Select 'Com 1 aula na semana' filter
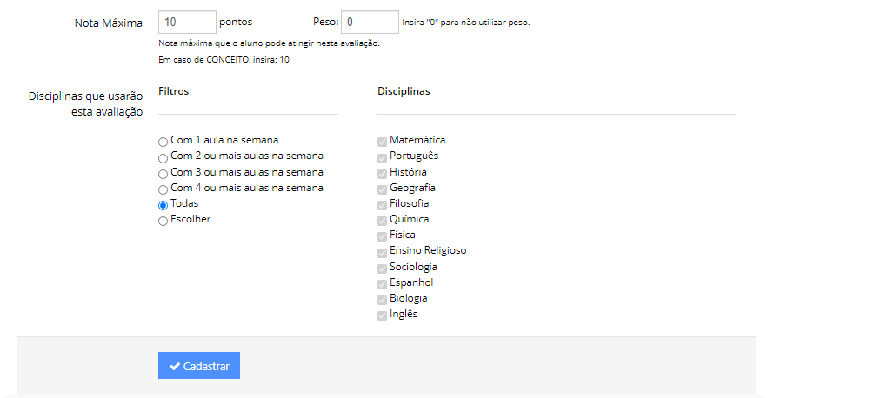Image resolution: width=874 pixels, height=398 pixels. [163, 142]
